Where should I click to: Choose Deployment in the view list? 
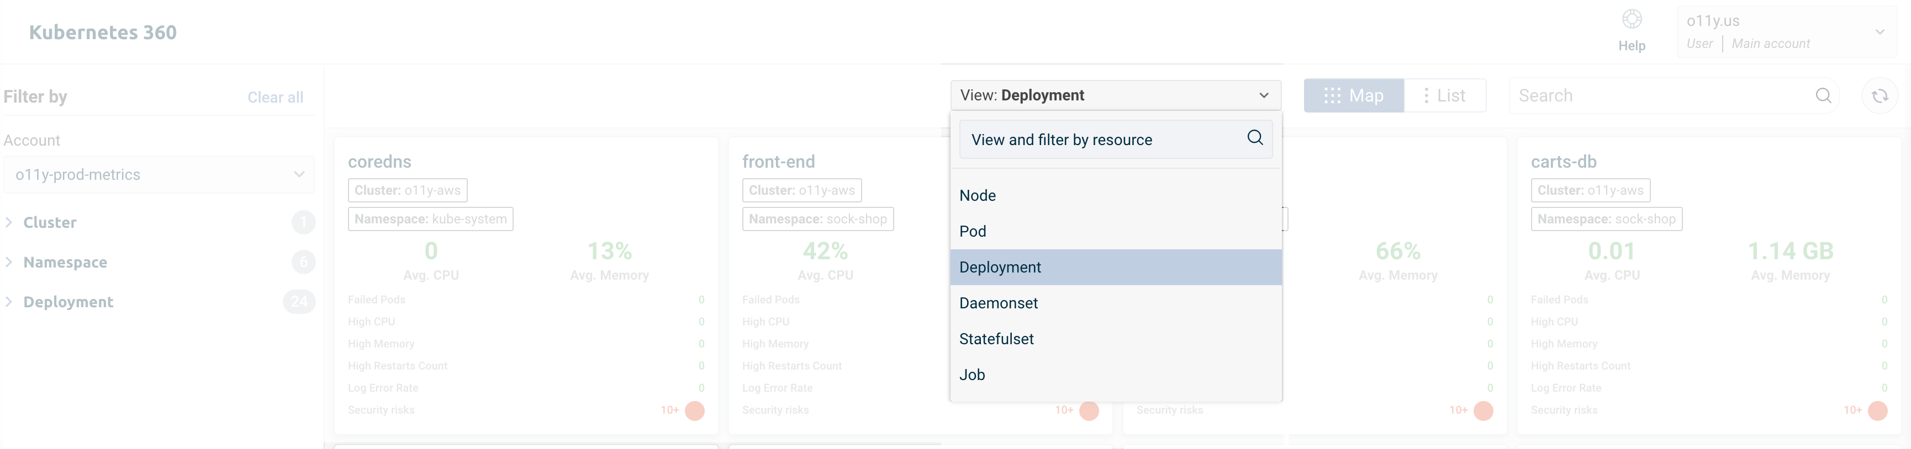1116,268
